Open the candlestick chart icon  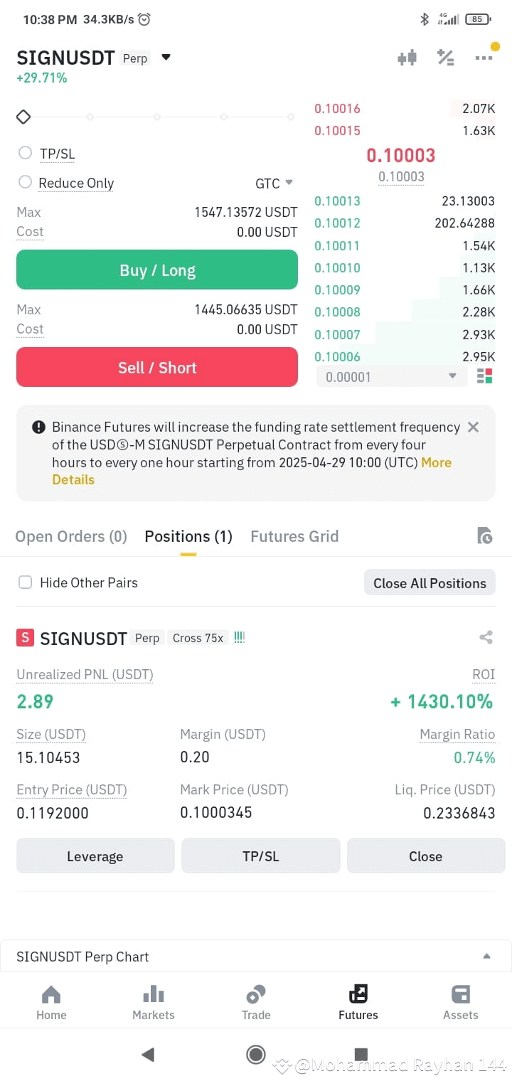(407, 58)
